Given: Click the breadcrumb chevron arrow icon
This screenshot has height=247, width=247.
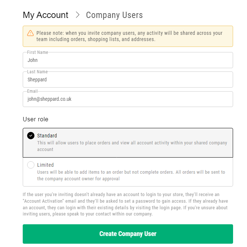Looking at the screenshot, I should (x=77, y=15).
